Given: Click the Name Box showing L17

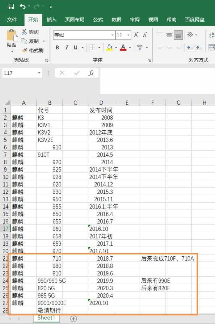Looking at the screenshot, I should [x=19, y=73].
